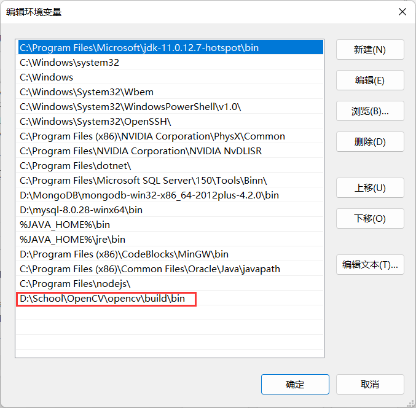Delete entry with 删除(D) button
This screenshot has height=408, width=416.
(x=370, y=142)
